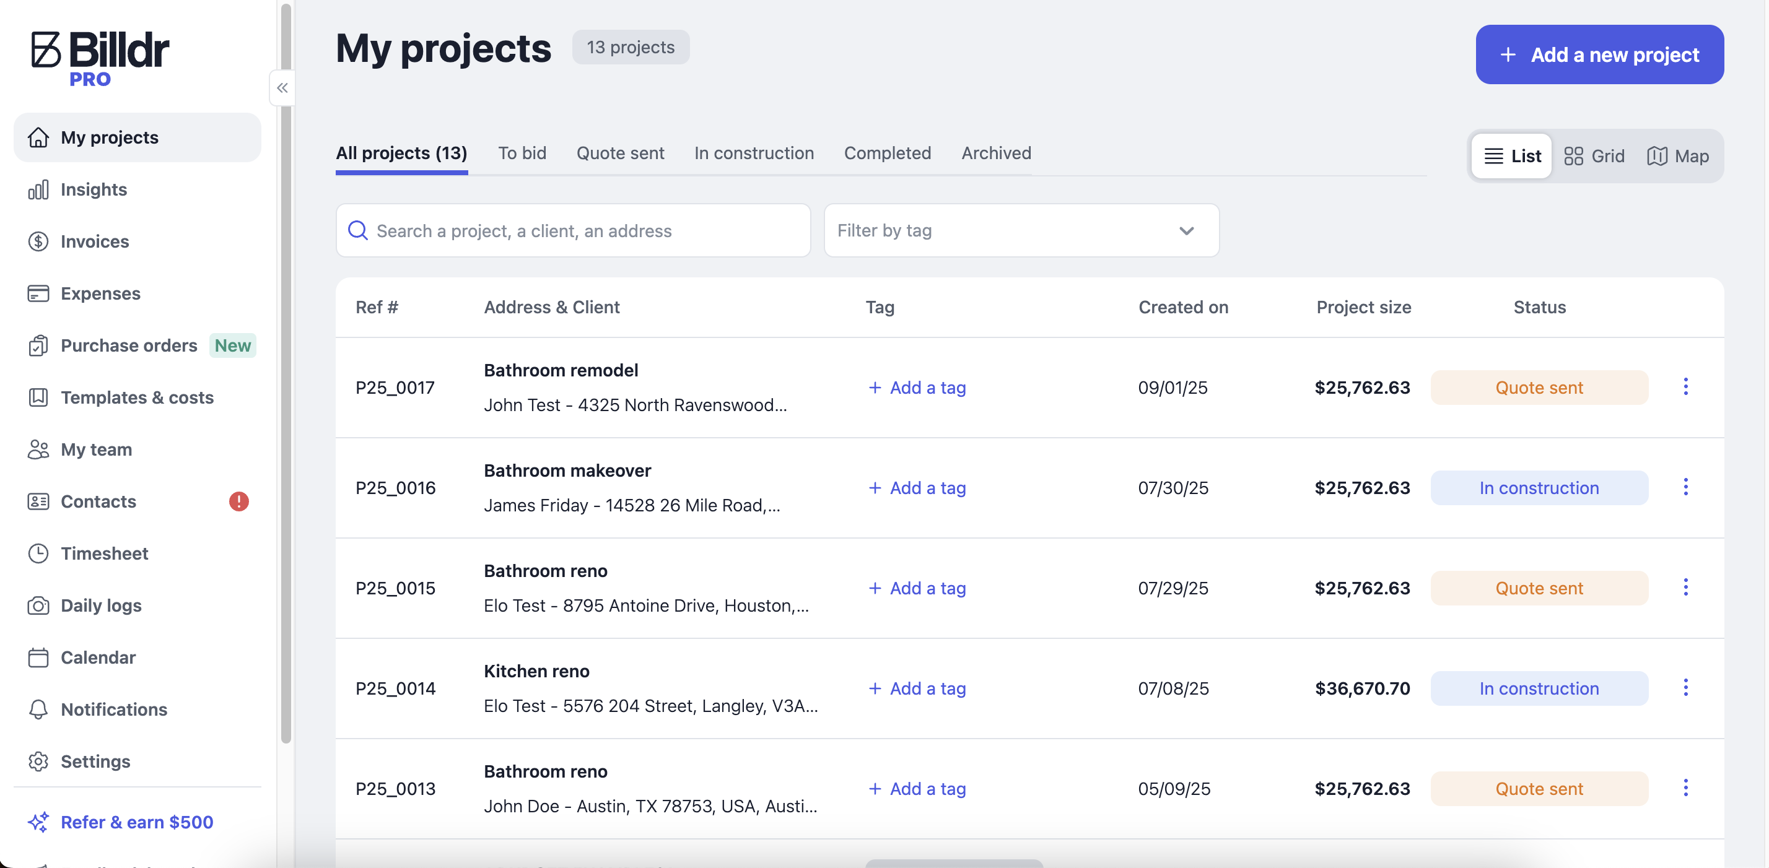Open Settings via its gear icon
The image size is (1769, 868).
(x=38, y=762)
